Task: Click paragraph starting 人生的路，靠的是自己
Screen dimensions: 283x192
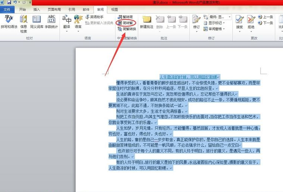Action: click(x=184, y=142)
